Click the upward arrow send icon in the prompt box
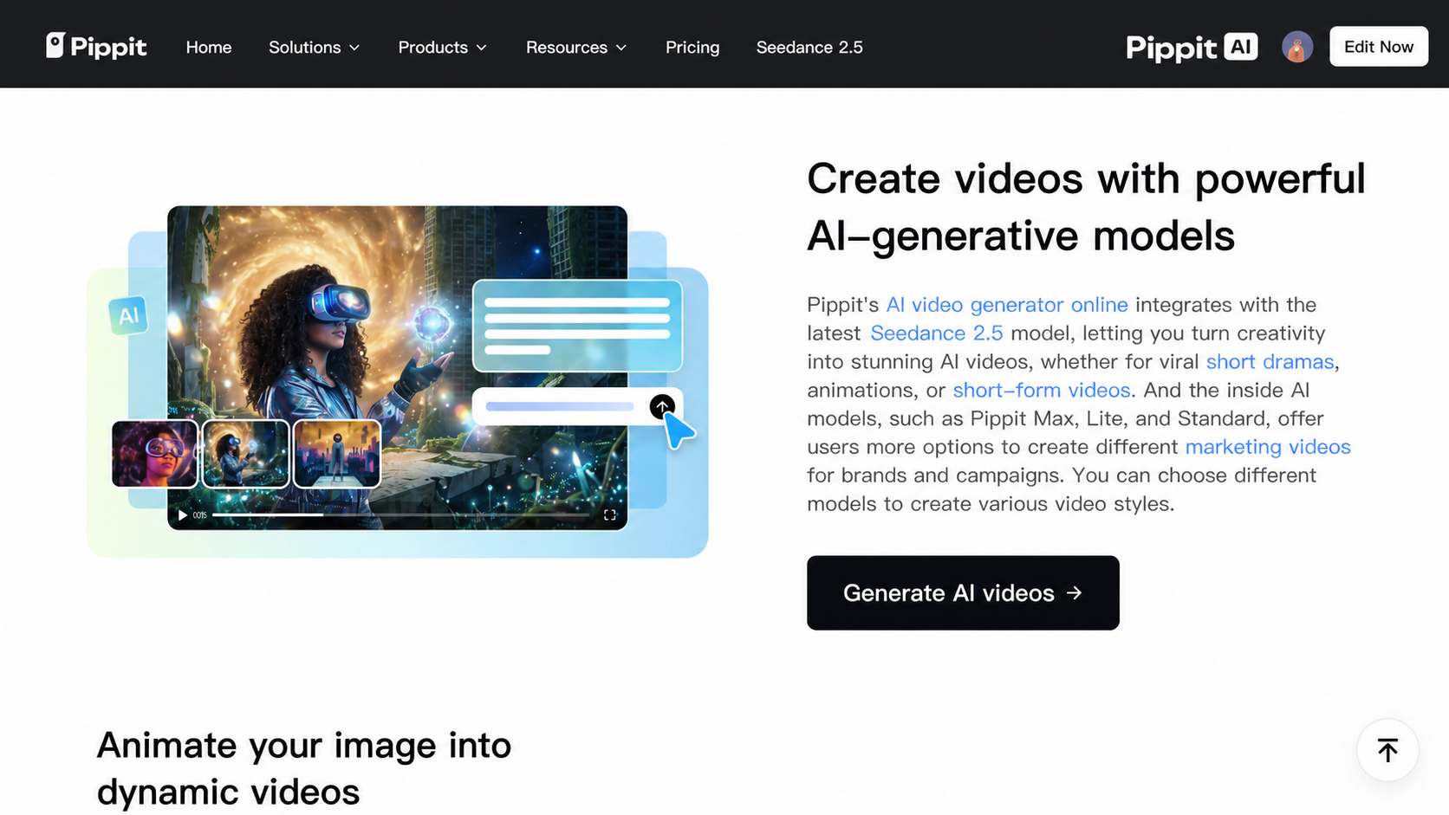 click(662, 406)
